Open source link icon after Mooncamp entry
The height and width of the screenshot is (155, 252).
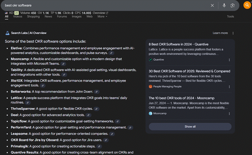pos(63,64)
